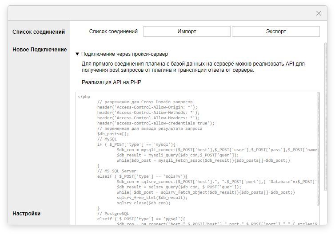
Task: Click the Экспорт button
Action: coord(275,31)
